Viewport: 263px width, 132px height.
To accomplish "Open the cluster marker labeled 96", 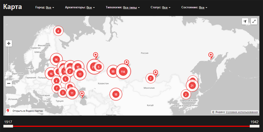I will coord(56,60).
